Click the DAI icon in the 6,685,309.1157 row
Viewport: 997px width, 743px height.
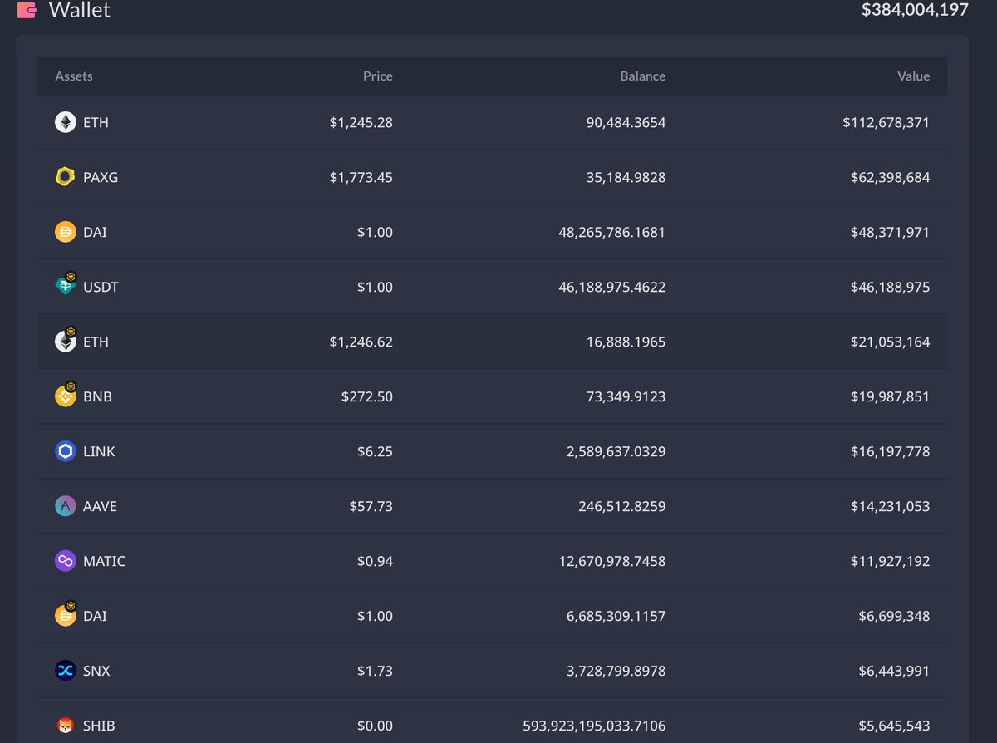(65, 614)
